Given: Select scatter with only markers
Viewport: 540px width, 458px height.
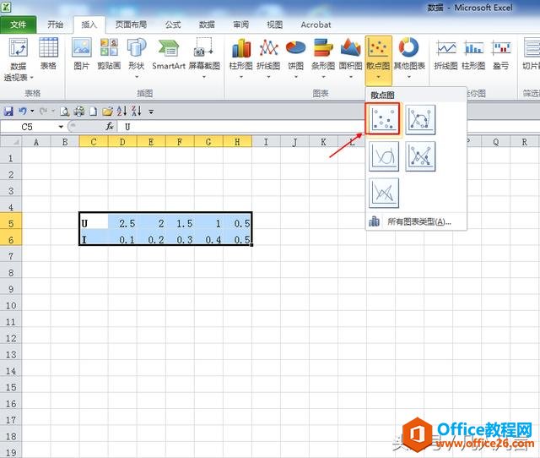Looking at the screenshot, I should coord(383,119).
